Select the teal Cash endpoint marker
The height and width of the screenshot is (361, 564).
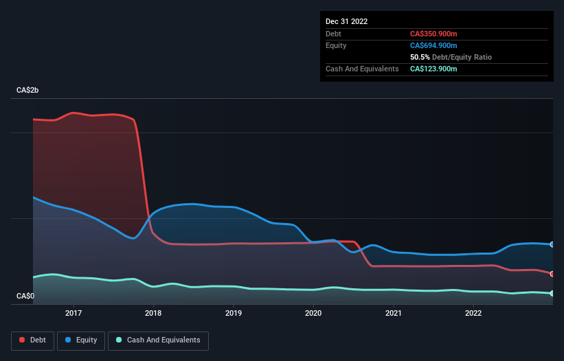coord(552,294)
